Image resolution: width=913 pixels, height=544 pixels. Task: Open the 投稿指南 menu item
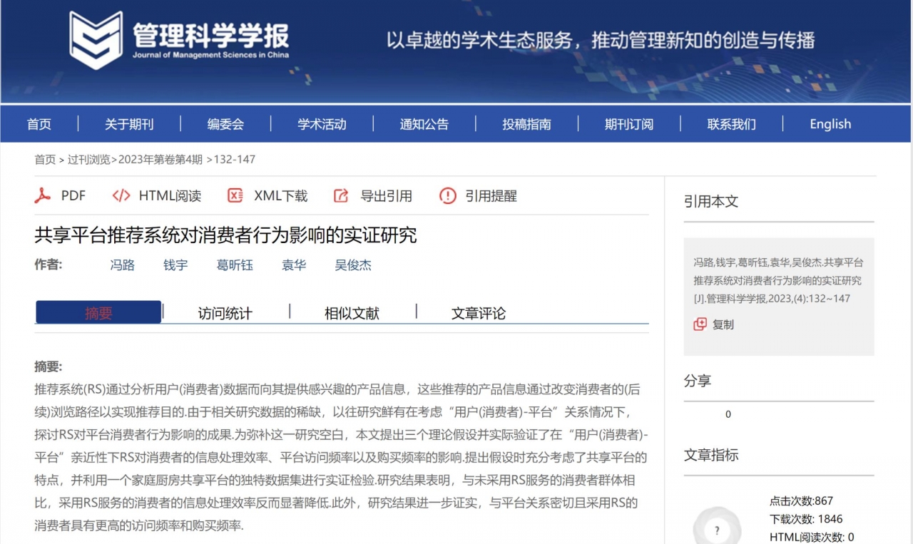(526, 123)
